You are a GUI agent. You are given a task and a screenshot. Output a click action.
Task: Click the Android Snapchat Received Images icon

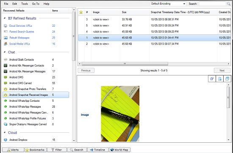click(6, 95)
